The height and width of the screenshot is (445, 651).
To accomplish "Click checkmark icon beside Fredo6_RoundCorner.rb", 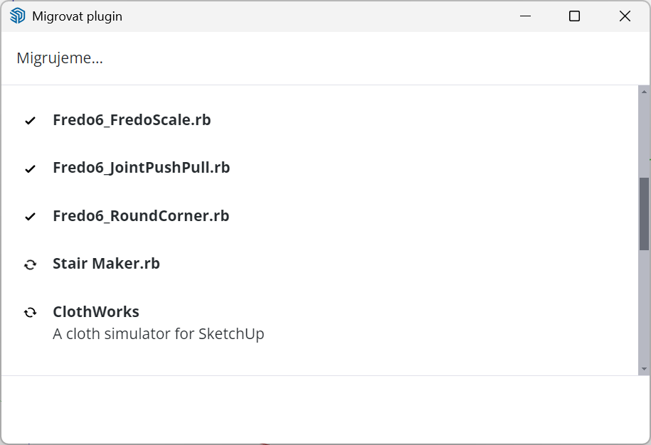I will click(x=30, y=217).
